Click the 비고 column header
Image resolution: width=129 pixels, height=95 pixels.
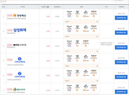pyautogui.click(x=106, y=7)
